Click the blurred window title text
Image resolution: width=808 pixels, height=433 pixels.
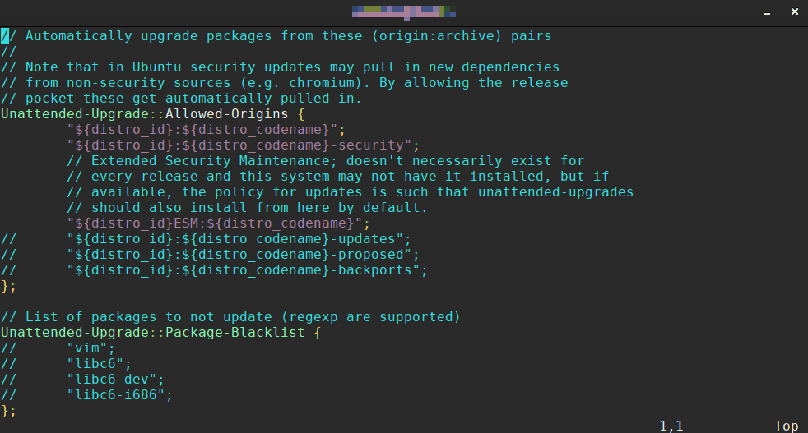point(403,12)
